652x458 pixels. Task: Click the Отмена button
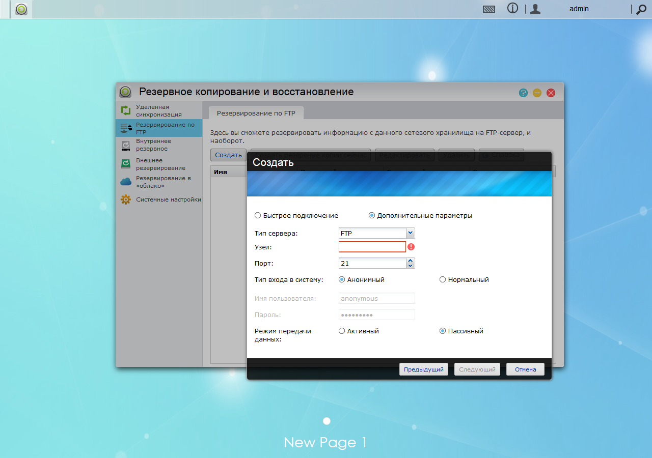pyautogui.click(x=525, y=369)
